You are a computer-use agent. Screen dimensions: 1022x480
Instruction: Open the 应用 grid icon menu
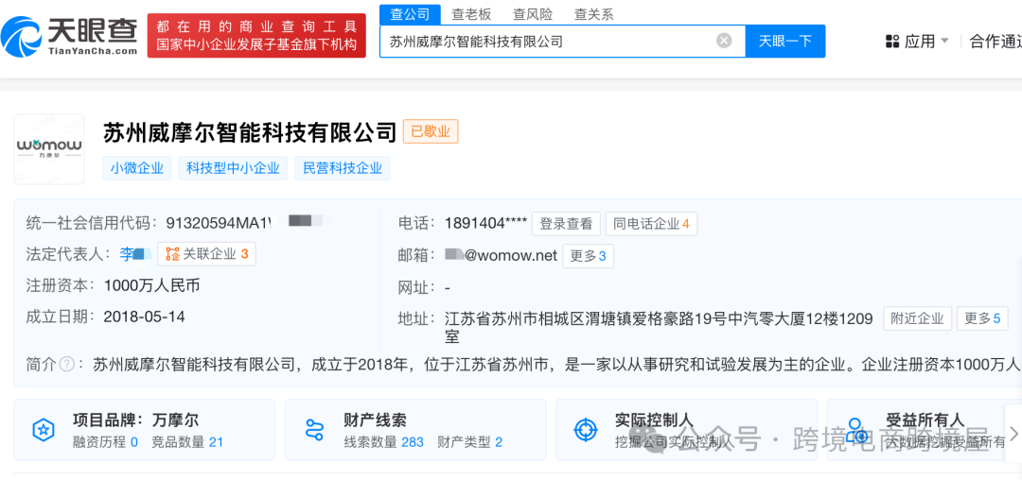pyautogui.click(x=892, y=42)
